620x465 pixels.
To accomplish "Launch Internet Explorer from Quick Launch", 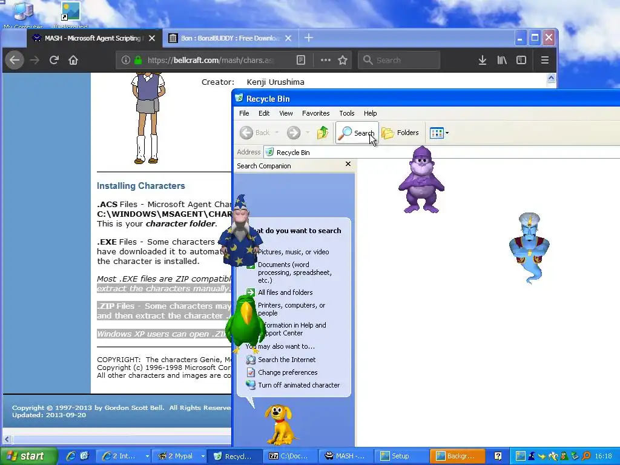I will [71, 456].
